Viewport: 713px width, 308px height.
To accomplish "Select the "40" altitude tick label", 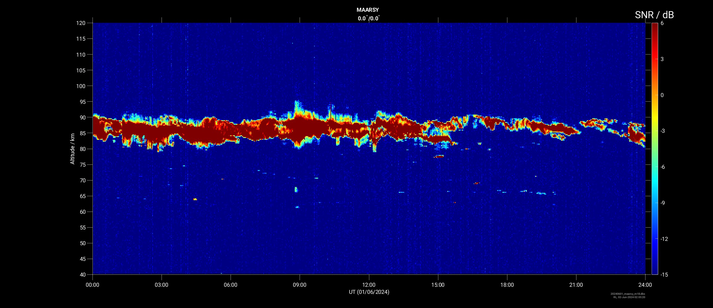I will pyautogui.click(x=82, y=274).
